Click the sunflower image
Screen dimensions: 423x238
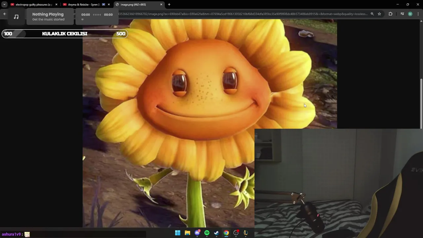click(x=210, y=123)
